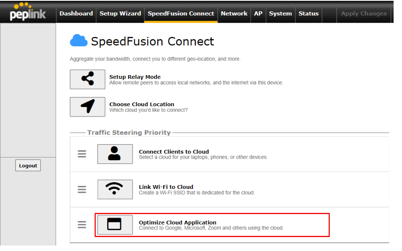The image size is (402, 251).
Task: View the Status tab
Action: click(308, 13)
